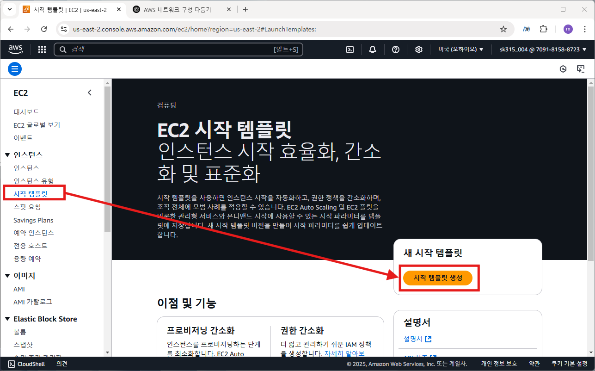Screen dimensions: 595x371
Task: Go to 인스턴스 list link in sidebar
Action: click(26, 168)
